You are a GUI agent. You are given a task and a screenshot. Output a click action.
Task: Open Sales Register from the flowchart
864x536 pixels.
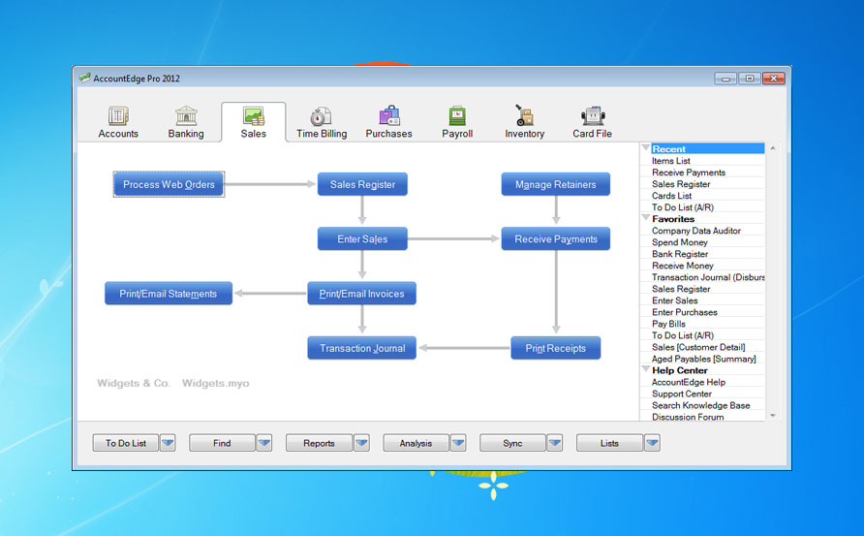362,184
